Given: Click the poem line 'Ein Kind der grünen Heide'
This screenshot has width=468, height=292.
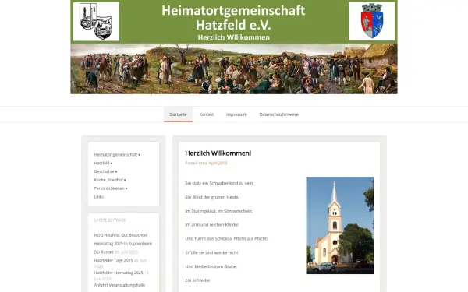Looking at the screenshot, I should tap(212, 197).
